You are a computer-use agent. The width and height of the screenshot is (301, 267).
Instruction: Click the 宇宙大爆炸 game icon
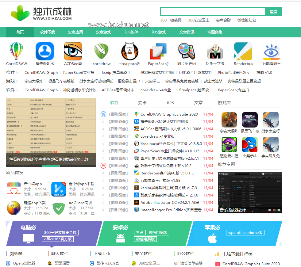pos(229,120)
